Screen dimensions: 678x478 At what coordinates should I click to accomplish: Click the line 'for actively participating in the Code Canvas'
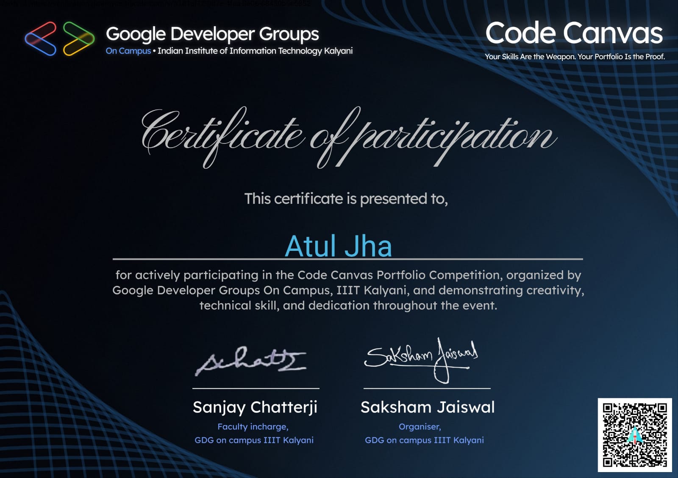[348, 275]
